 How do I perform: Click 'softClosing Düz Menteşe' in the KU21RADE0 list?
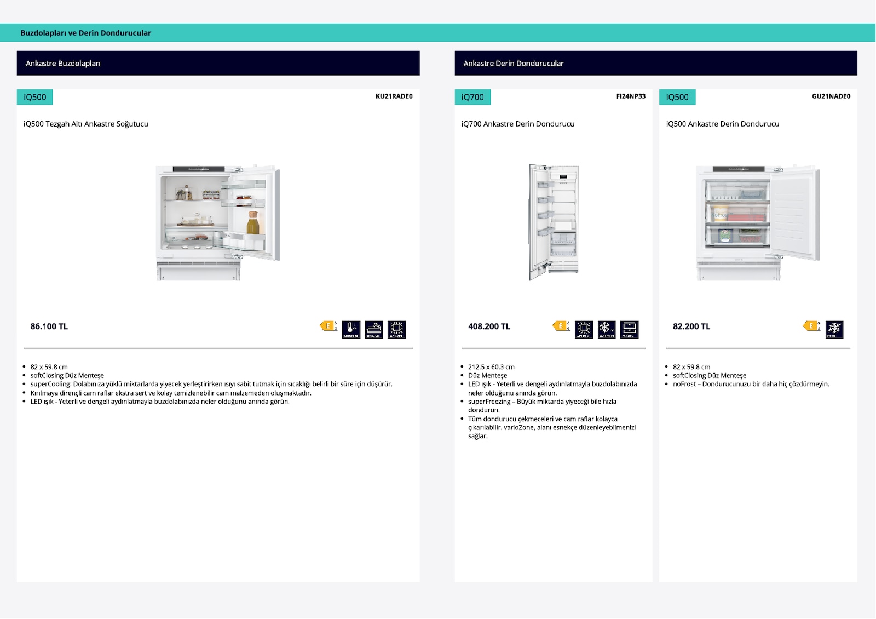coord(67,376)
